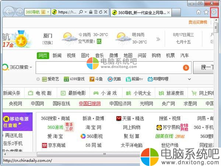Select the 购物 search tab

[x=156, y=55]
